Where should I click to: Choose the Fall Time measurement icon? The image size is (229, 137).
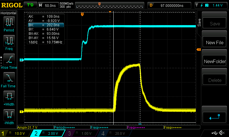tap(9, 78)
